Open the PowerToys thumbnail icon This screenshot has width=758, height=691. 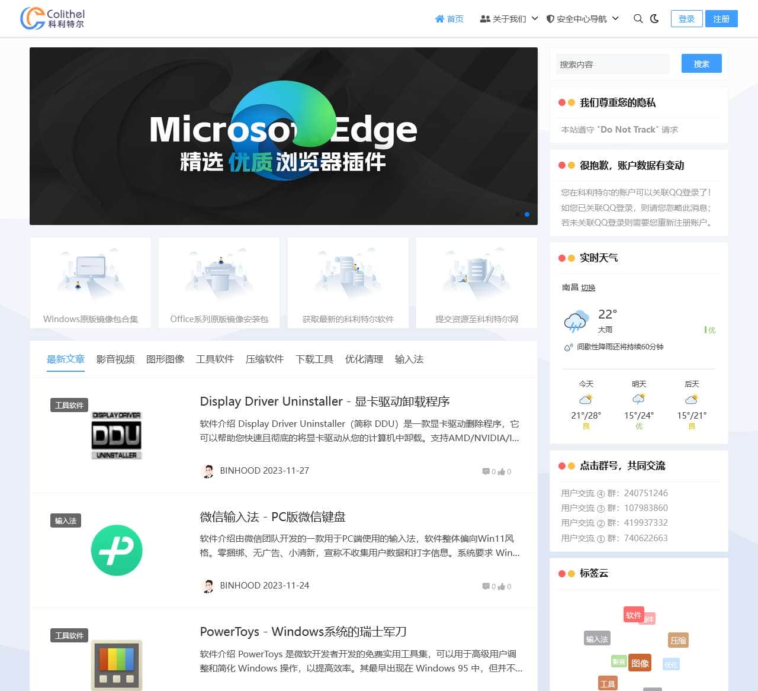point(117,665)
